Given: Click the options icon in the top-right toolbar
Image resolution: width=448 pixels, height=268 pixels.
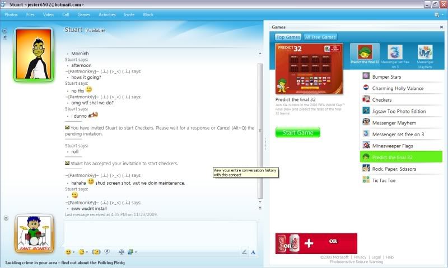Looking at the screenshot, I should tap(437, 15).
